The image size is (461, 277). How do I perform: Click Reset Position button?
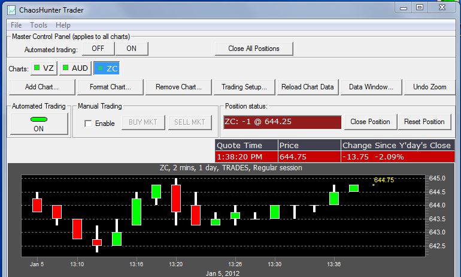click(x=424, y=122)
